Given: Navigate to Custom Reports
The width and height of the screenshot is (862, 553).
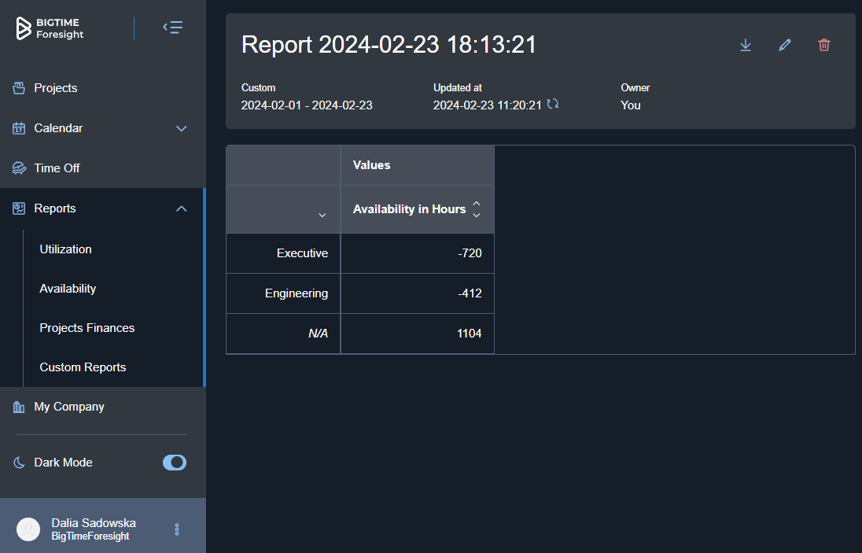Looking at the screenshot, I should tap(83, 367).
